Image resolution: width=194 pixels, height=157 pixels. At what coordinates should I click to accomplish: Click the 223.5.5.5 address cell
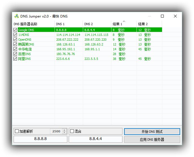[x=91, y=59]
